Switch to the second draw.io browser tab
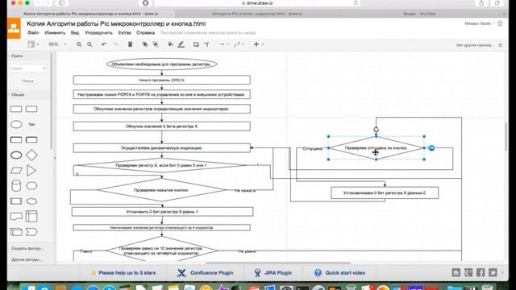 pos(257,14)
